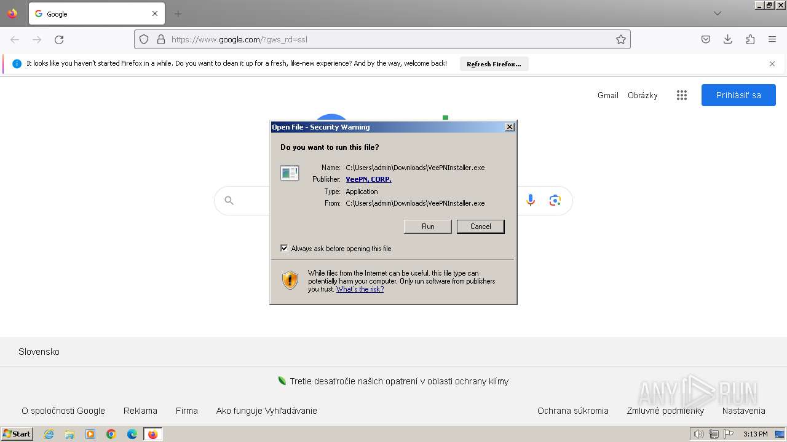Click the Action Center flag tray icon
This screenshot has width=787, height=442.
click(729, 434)
